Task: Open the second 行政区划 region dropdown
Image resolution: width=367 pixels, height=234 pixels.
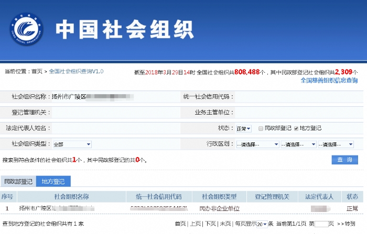Action: tap(298, 144)
